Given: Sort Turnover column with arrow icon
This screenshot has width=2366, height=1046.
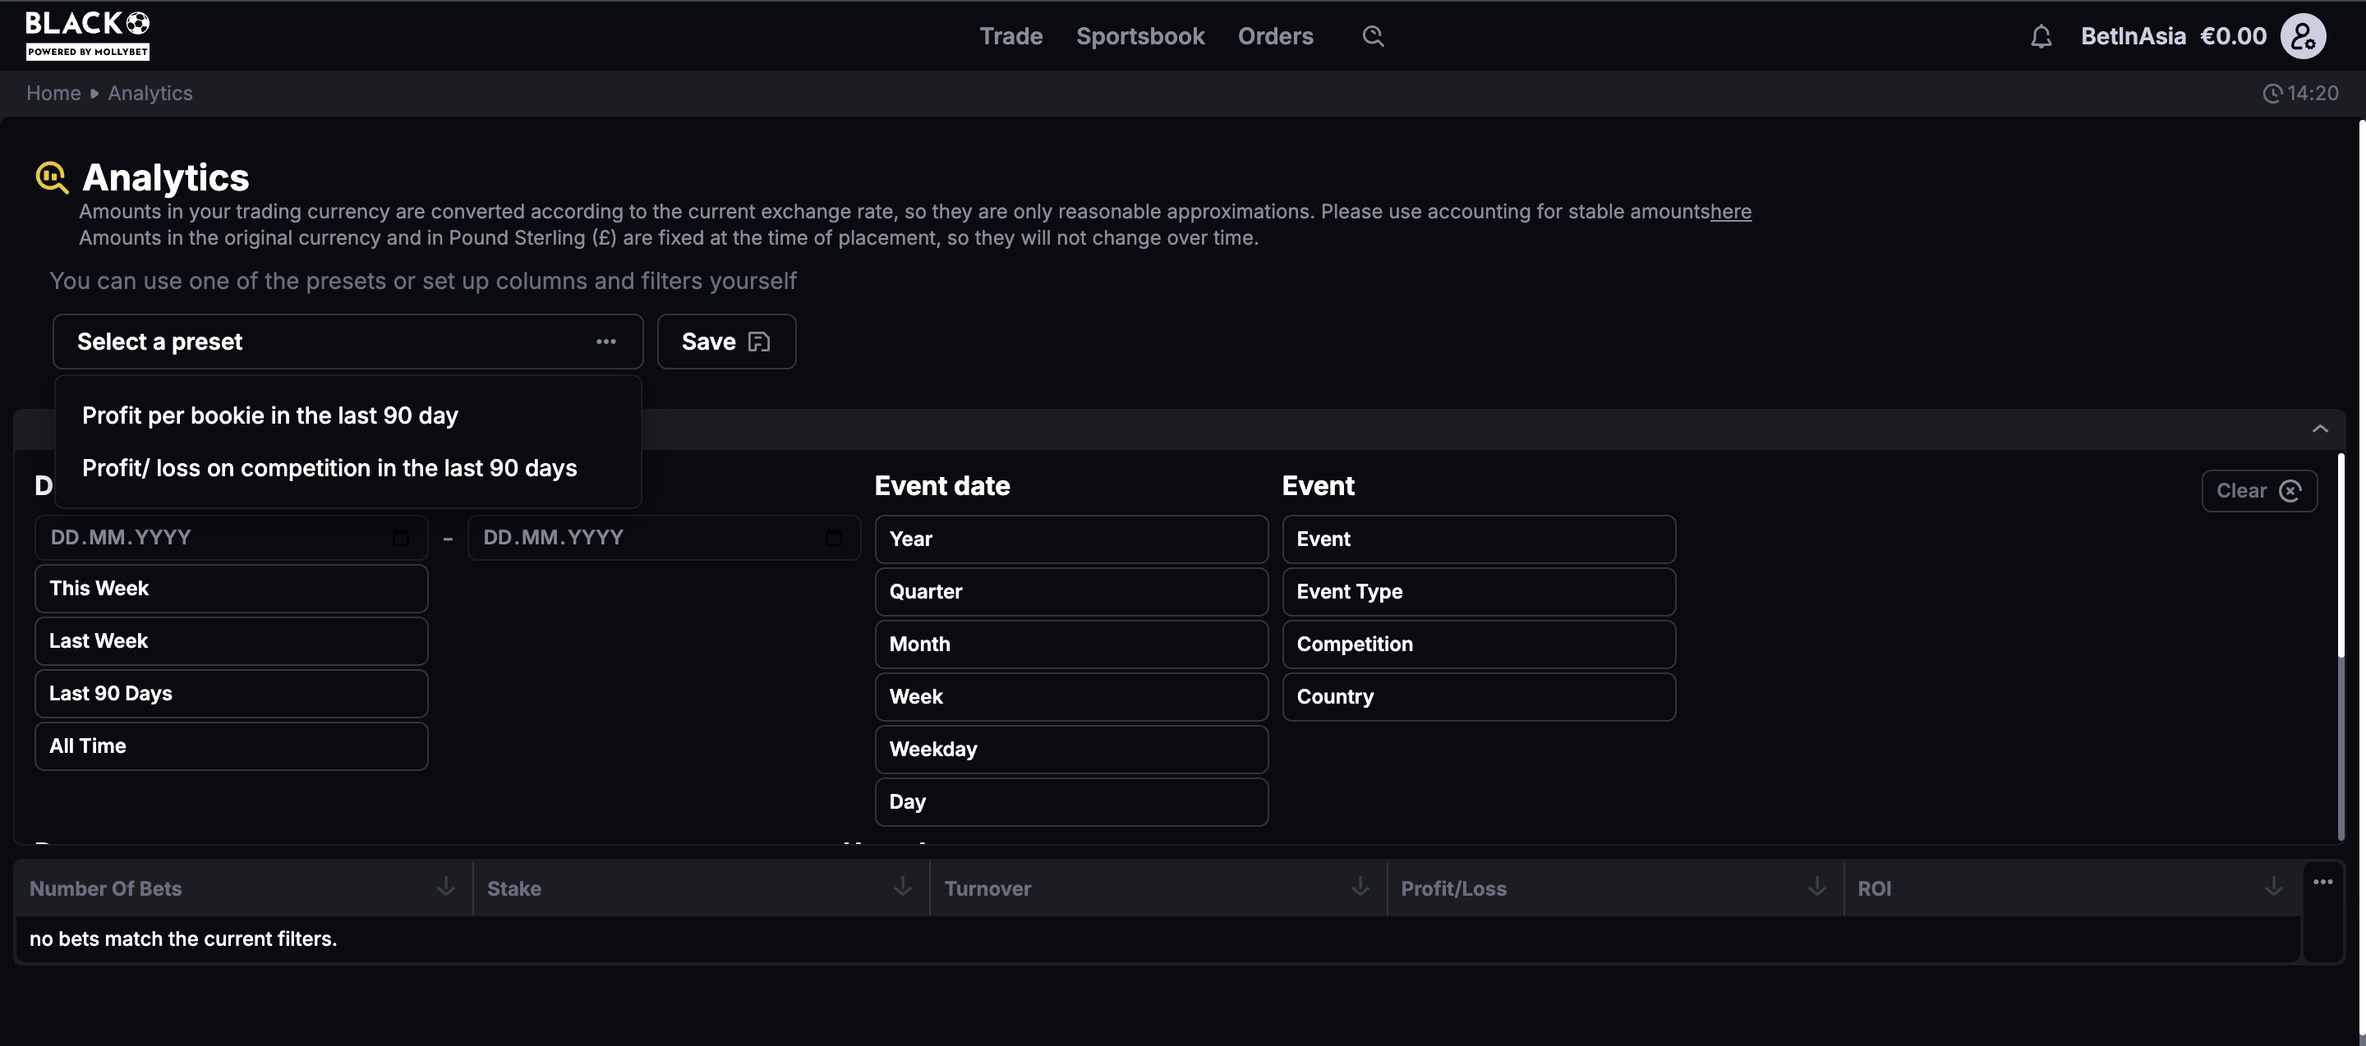Looking at the screenshot, I should 1360,887.
